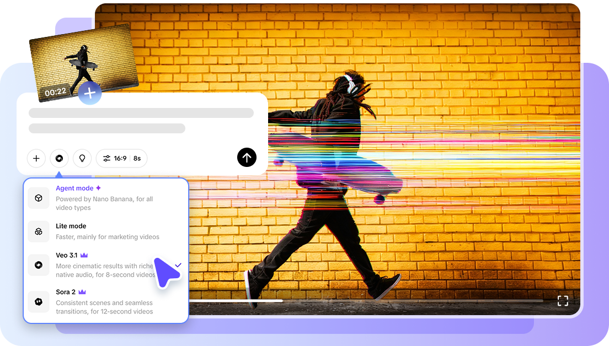Expand the crown badge beside Veo 3.1
The height and width of the screenshot is (346, 609).
click(x=83, y=255)
